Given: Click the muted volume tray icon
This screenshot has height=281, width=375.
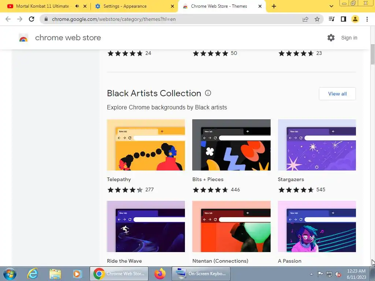Looking at the screenshot, I should click(338, 274).
